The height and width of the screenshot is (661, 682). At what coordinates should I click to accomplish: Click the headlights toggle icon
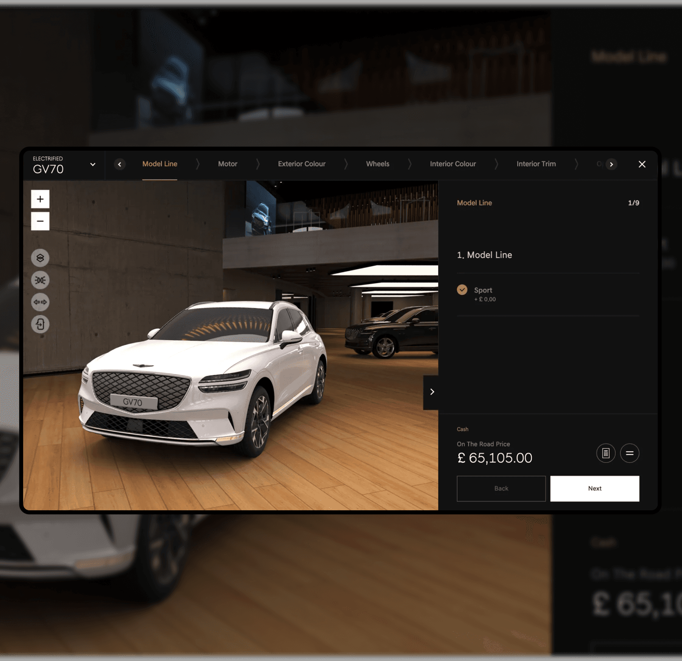point(40,280)
